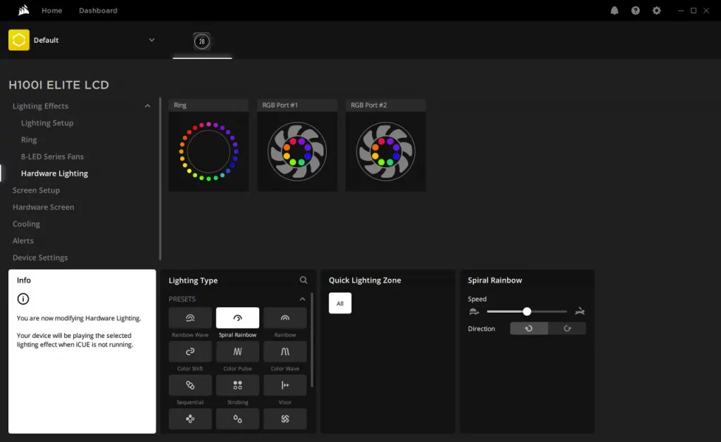
Task: Open the Cooling section
Action: (26, 224)
